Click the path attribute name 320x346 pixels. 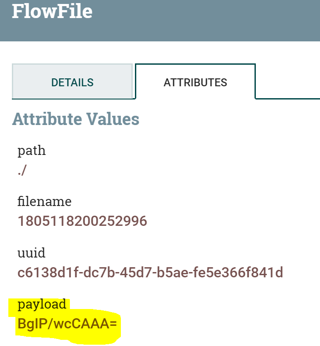[x=32, y=151]
